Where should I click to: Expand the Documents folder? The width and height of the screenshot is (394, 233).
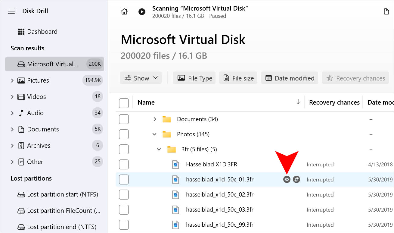click(154, 119)
